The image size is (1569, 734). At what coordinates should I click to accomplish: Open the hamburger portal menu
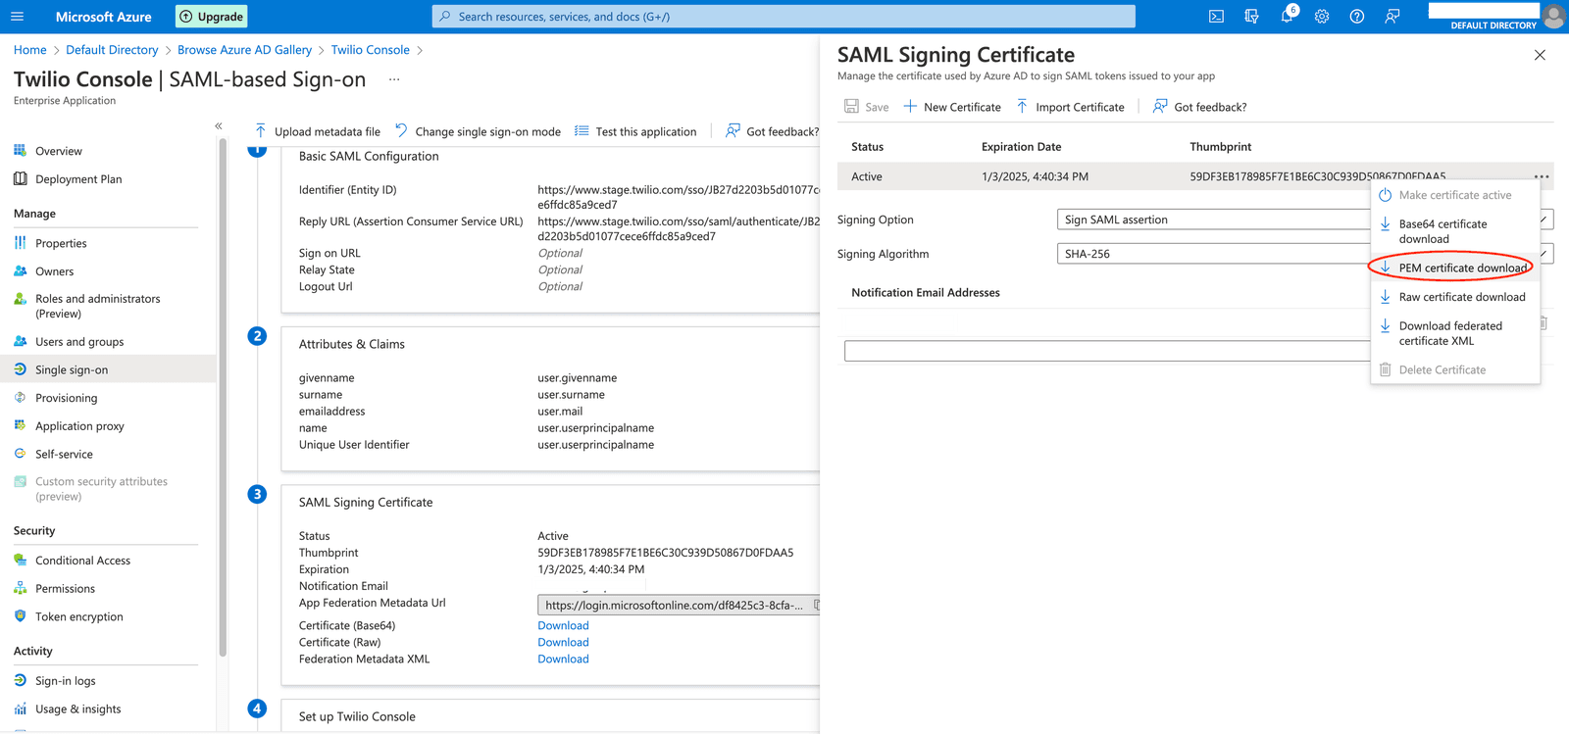click(x=18, y=17)
